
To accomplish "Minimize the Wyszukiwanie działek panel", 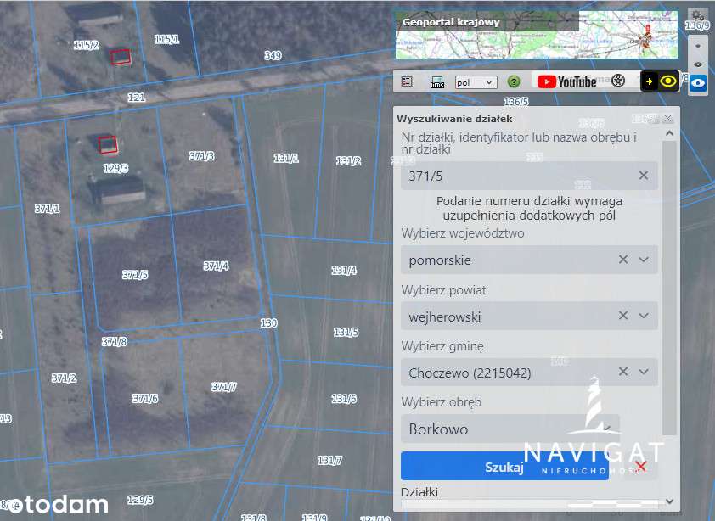I will (654, 119).
